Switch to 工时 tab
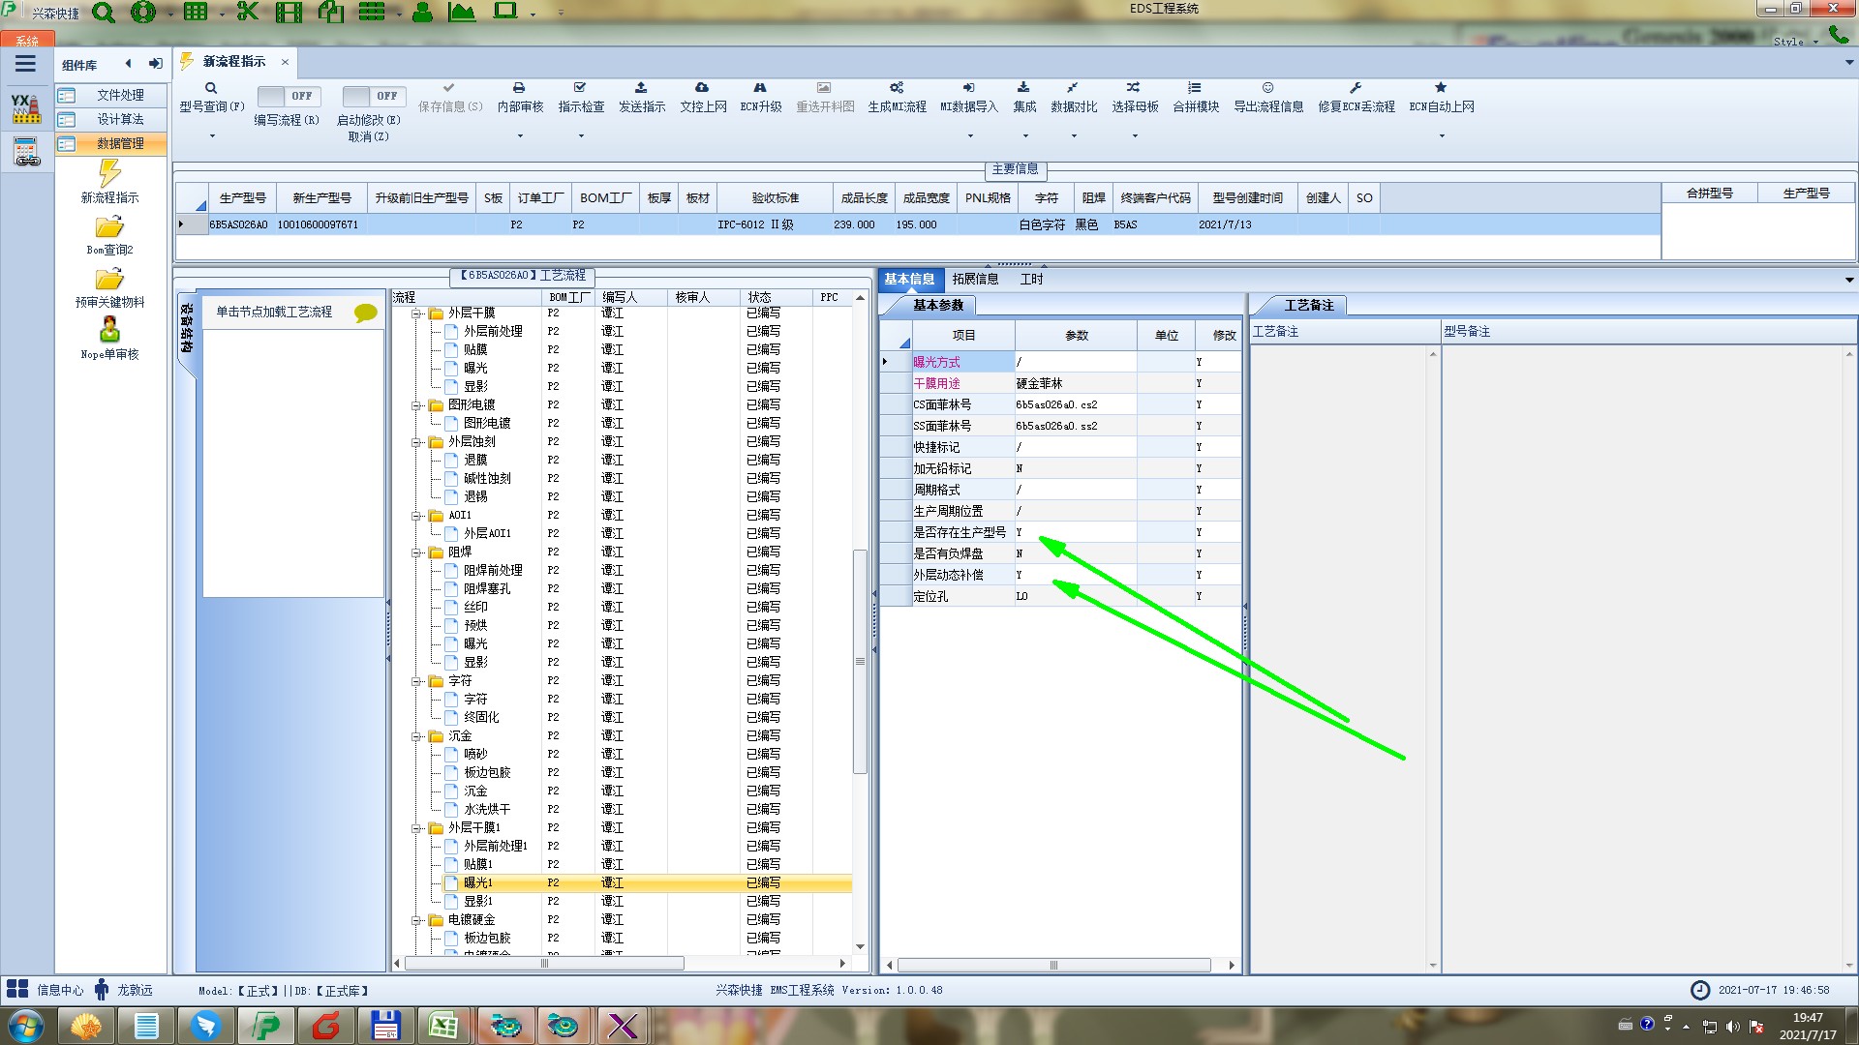This screenshot has width=1859, height=1045. (1032, 279)
